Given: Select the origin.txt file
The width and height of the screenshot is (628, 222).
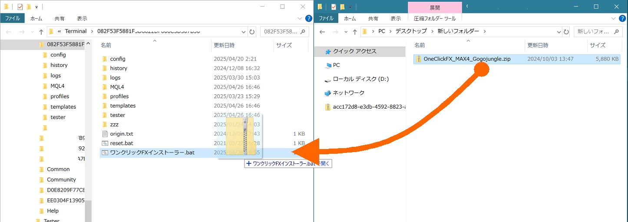Looking at the screenshot, I should 121,134.
